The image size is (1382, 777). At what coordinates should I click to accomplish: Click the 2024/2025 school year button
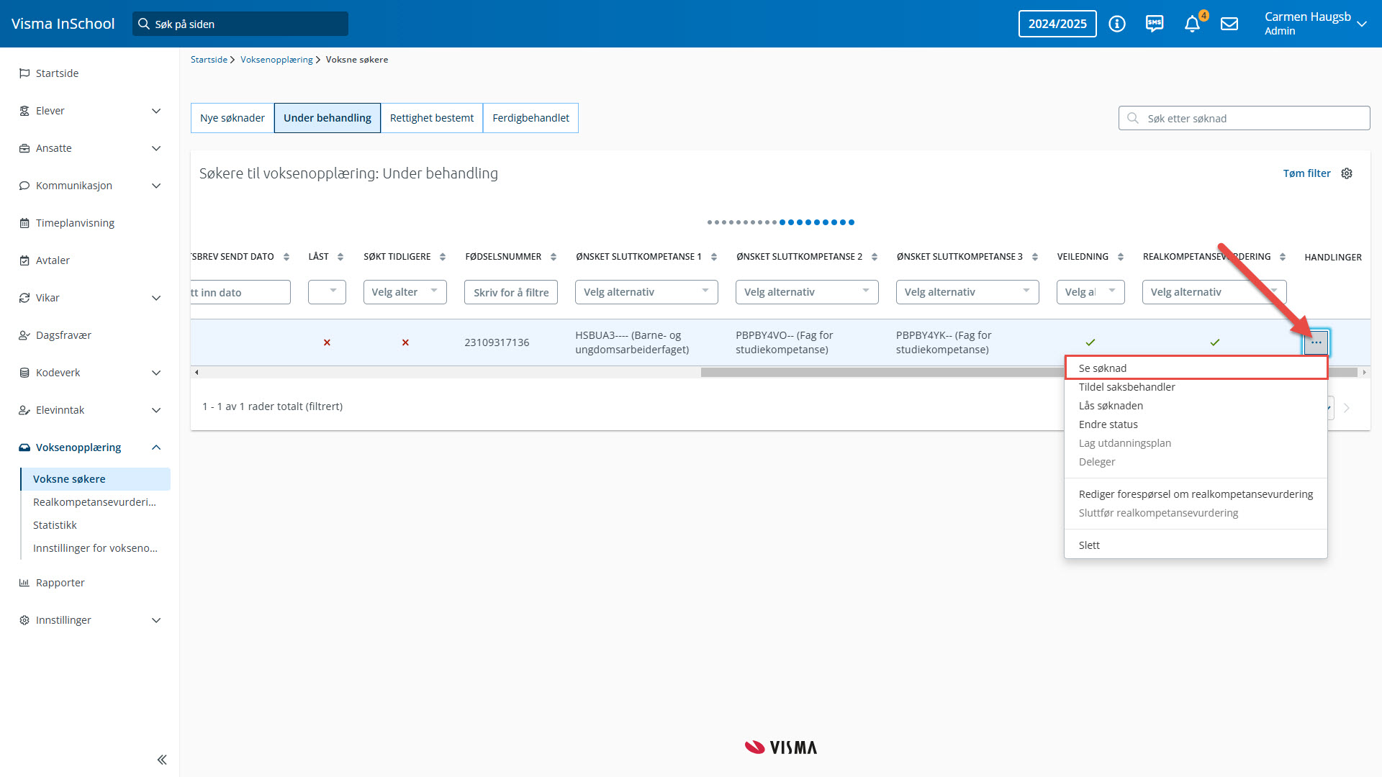(x=1057, y=24)
